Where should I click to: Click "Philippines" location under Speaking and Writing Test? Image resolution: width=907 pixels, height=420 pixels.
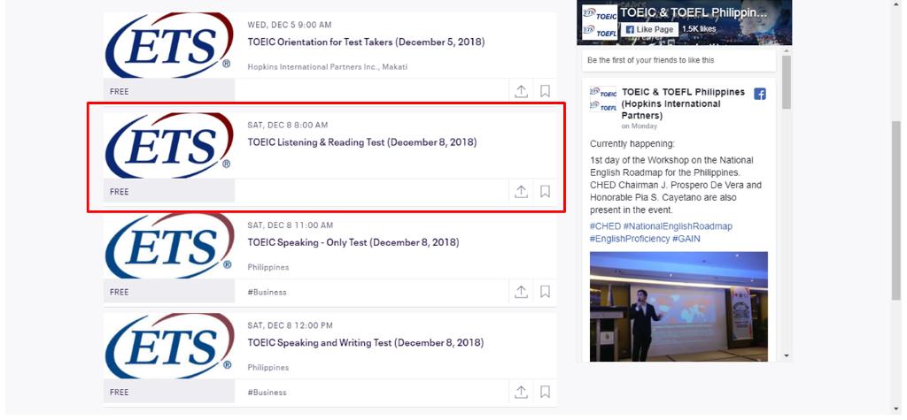pyautogui.click(x=267, y=368)
